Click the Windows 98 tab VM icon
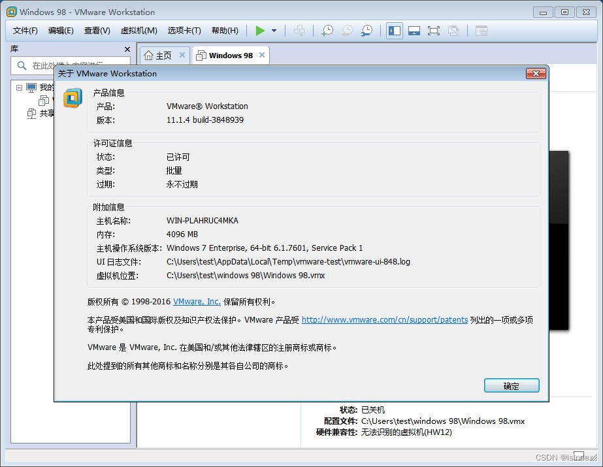This screenshot has height=467, width=603. 201,56
